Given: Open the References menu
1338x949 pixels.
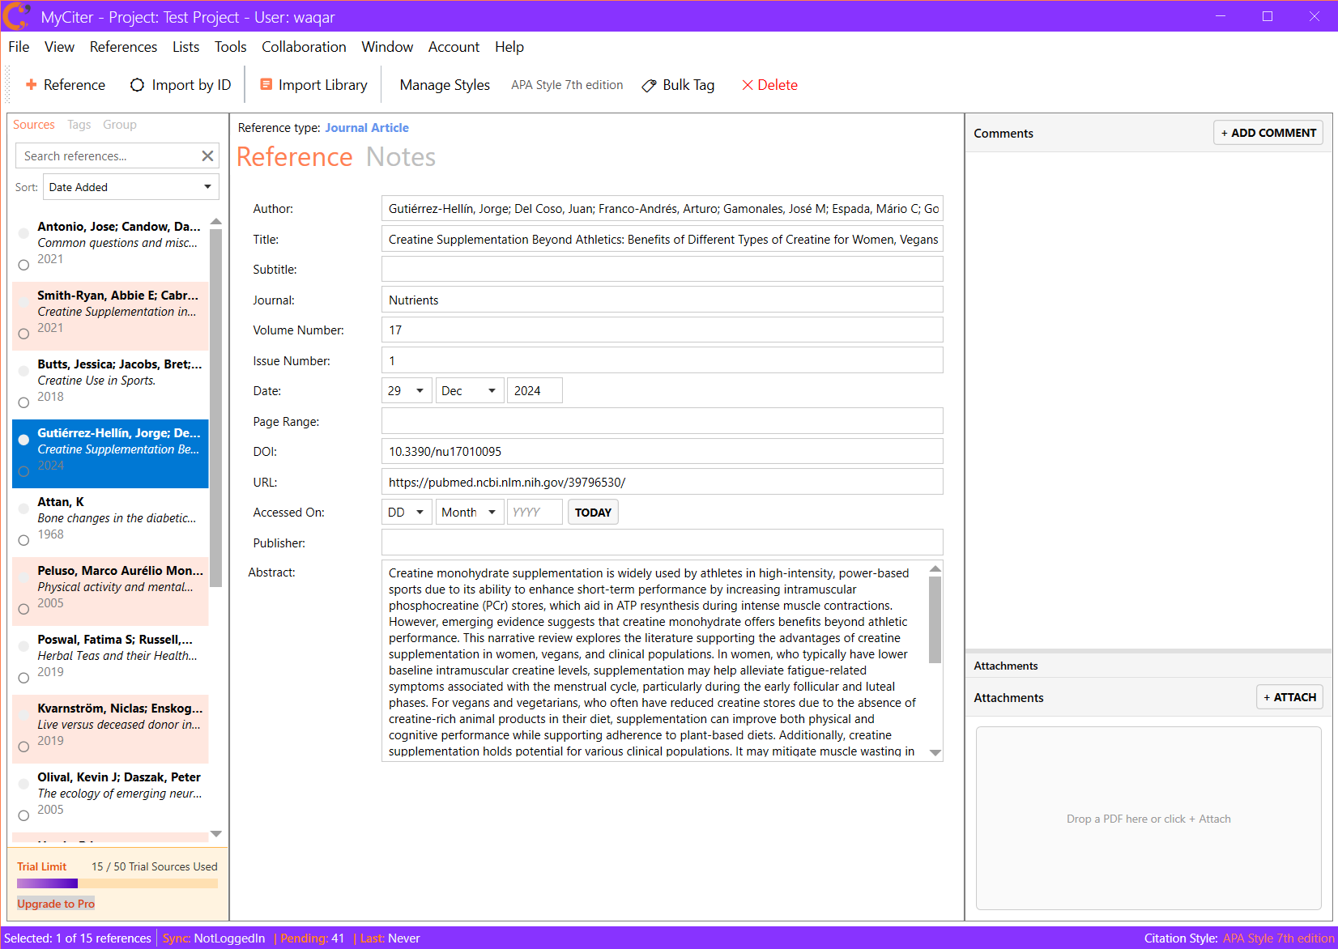Looking at the screenshot, I should pos(123,47).
